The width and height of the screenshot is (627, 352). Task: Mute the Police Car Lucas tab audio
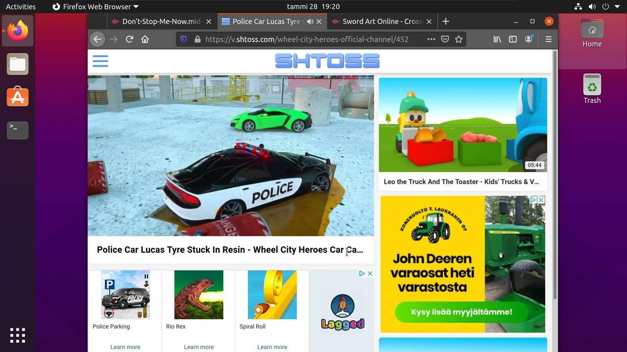[310, 22]
